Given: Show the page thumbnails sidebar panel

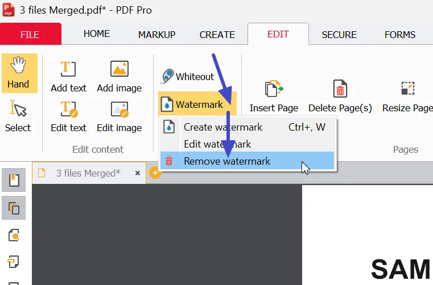Looking at the screenshot, I should [x=14, y=208].
